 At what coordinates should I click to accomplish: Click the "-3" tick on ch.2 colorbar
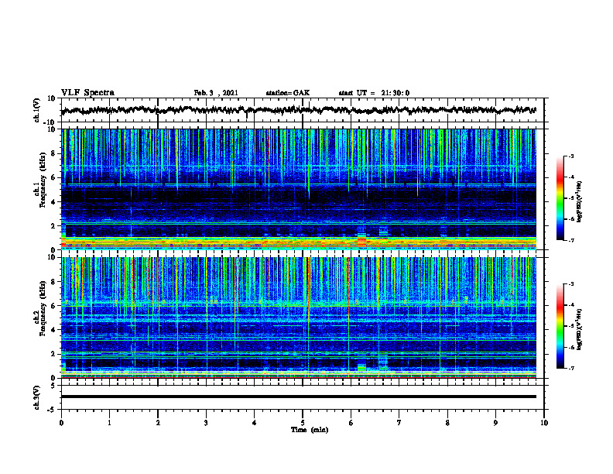point(571,284)
